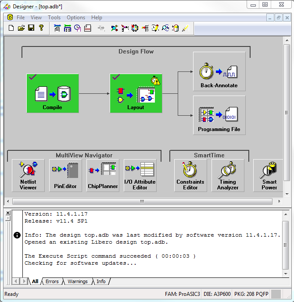The height and width of the screenshot is (302, 294).
Task: Launch PinEditor from MultiView Navigator
Action: (65, 175)
